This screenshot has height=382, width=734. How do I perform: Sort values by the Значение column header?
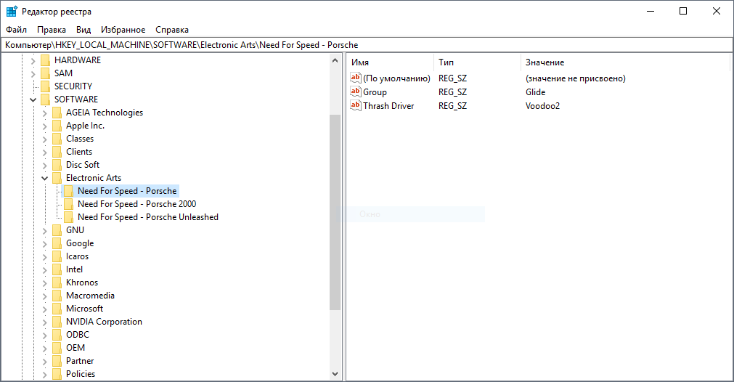point(625,62)
